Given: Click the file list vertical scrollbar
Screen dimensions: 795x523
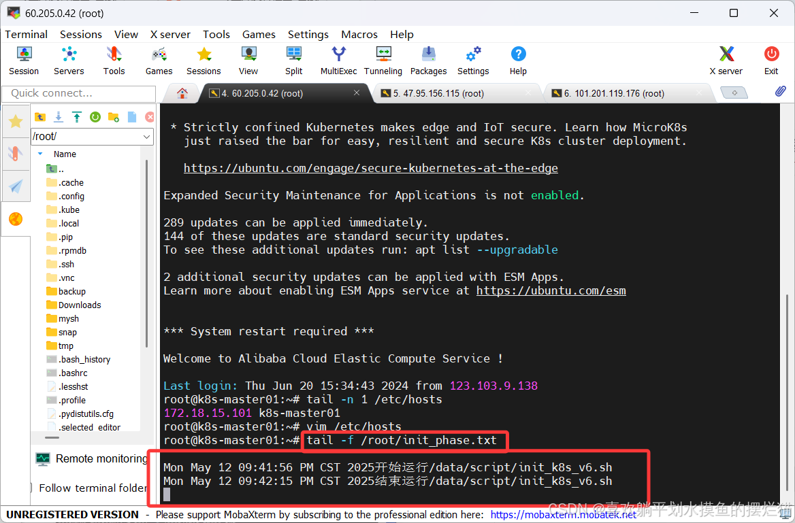Looking at the screenshot, I should (147, 254).
